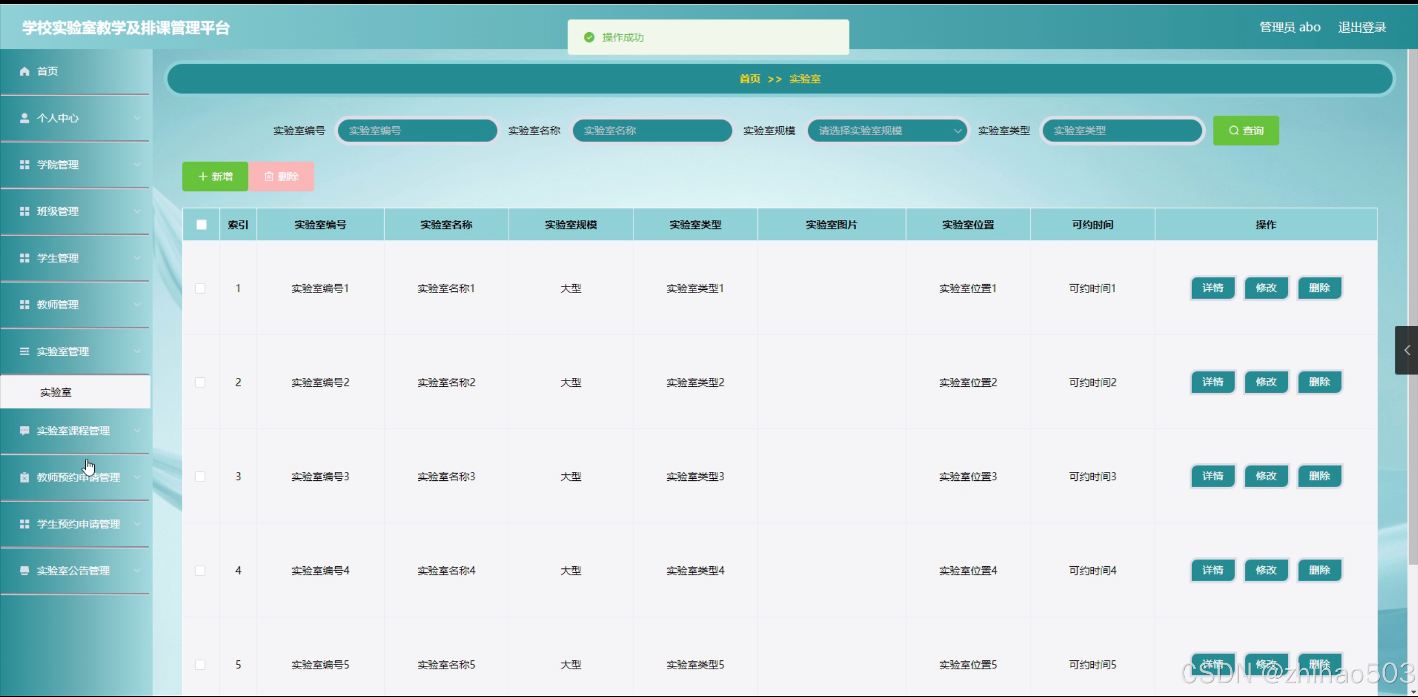The width and height of the screenshot is (1418, 697).
Task: Click the grid icon next to 学院管理
Action: [x=24, y=165]
